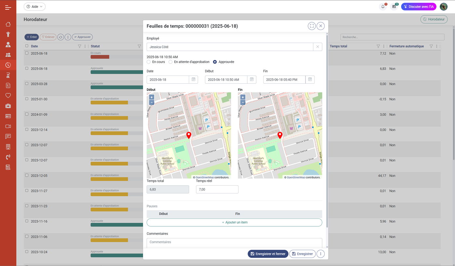Viewport: 455px width, 266px height.
Task: Zoom in on the Début map
Action: pyautogui.click(x=151, y=97)
